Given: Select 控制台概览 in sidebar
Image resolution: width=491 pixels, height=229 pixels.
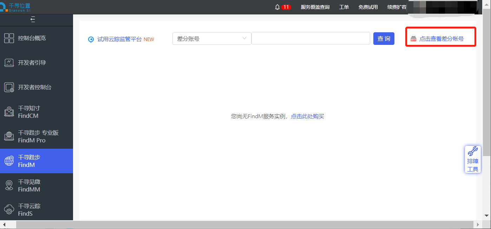Looking at the screenshot, I should point(37,38).
